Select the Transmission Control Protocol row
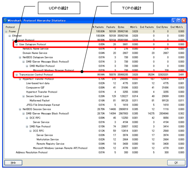This screenshot has height=169, width=190. click(x=95, y=75)
